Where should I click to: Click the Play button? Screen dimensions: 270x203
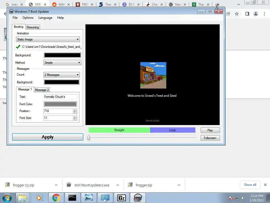(210, 130)
